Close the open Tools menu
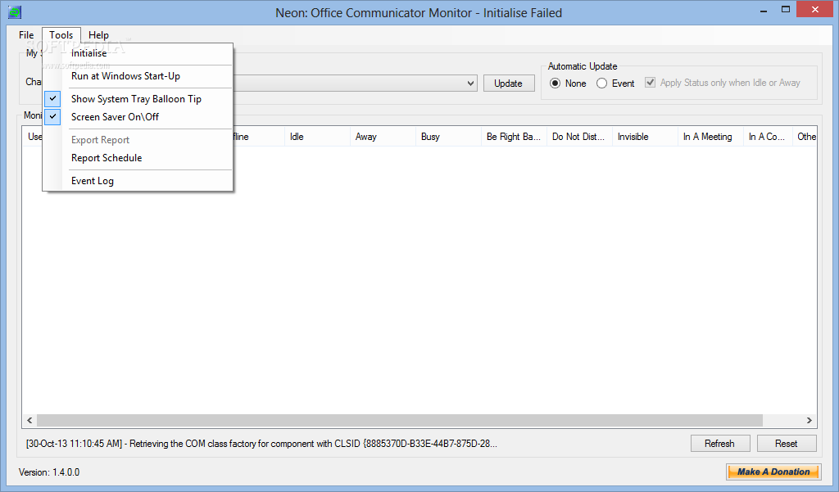Image resolution: width=839 pixels, height=492 pixels. point(61,34)
